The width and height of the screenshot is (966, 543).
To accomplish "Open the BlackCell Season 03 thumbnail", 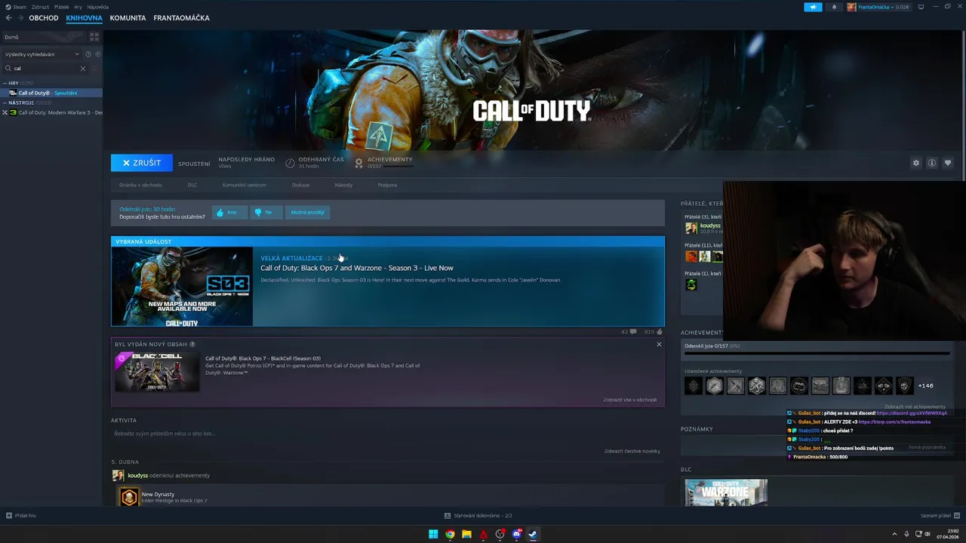I will coord(157,372).
